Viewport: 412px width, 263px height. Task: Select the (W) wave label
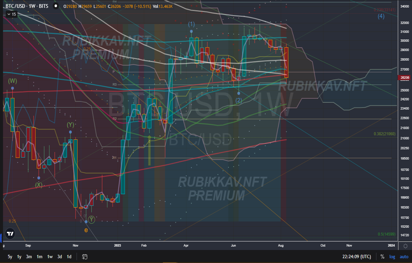pyautogui.click(x=13, y=81)
